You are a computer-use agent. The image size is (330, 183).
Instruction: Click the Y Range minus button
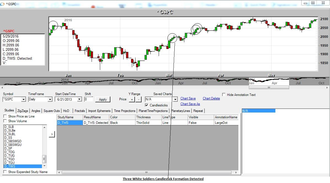pos(139,100)
